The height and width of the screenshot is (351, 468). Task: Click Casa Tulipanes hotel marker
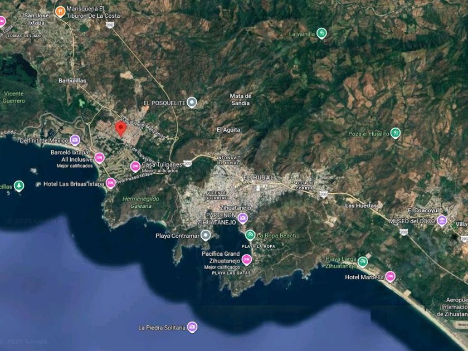point(135,167)
